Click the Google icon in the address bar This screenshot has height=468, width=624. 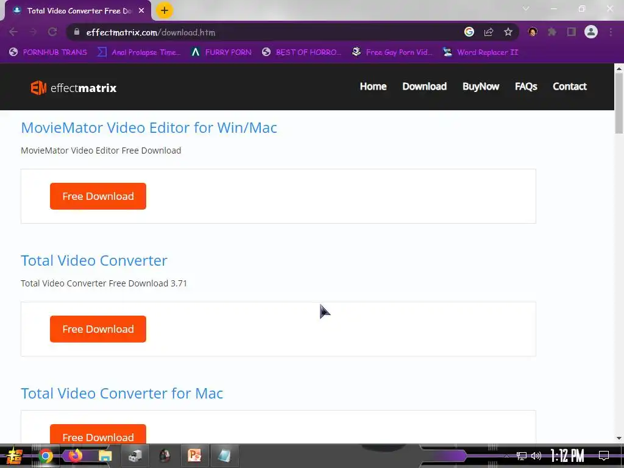click(469, 32)
